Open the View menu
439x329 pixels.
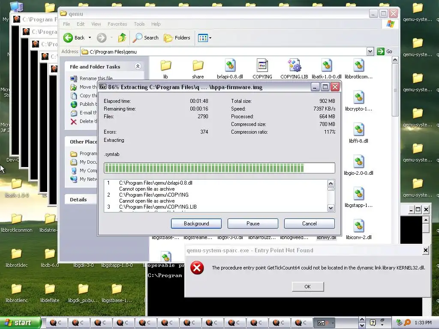(x=96, y=24)
